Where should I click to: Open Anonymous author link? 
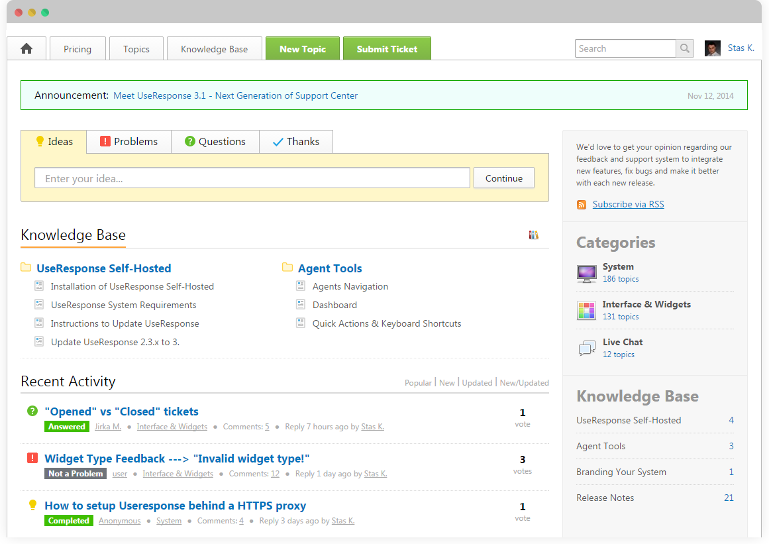(120, 521)
